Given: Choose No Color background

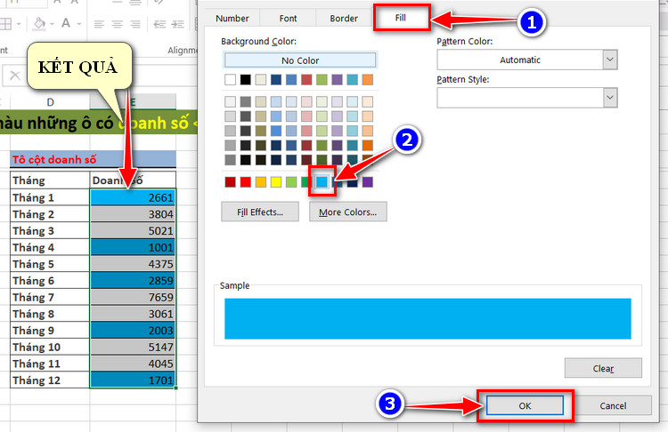Looking at the screenshot, I should pos(300,60).
